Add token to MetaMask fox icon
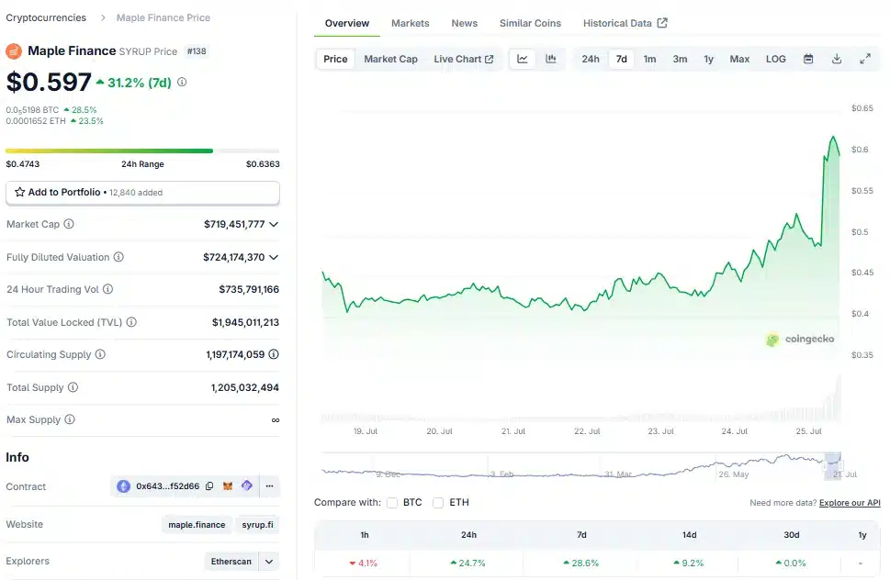The height and width of the screenshot is (580, 890). point(228,485)
